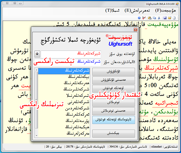The height and width of the screenshot is (153, 181).
Task: Click the suggestion list scrollbar up arrow
Action: [37, 70]
